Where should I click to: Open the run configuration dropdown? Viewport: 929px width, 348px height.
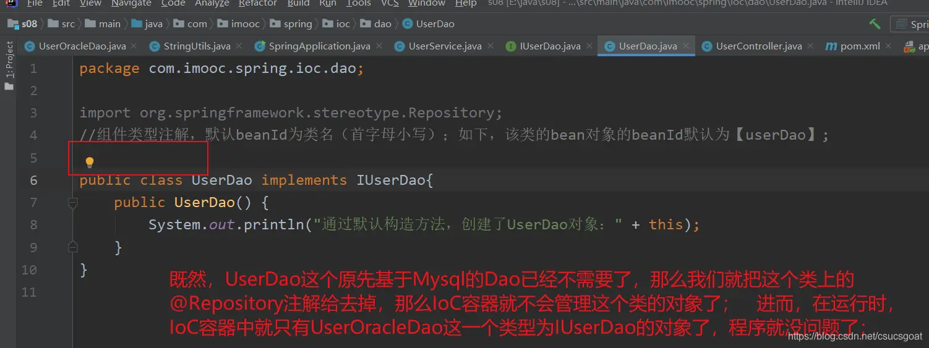coord(910,24)
